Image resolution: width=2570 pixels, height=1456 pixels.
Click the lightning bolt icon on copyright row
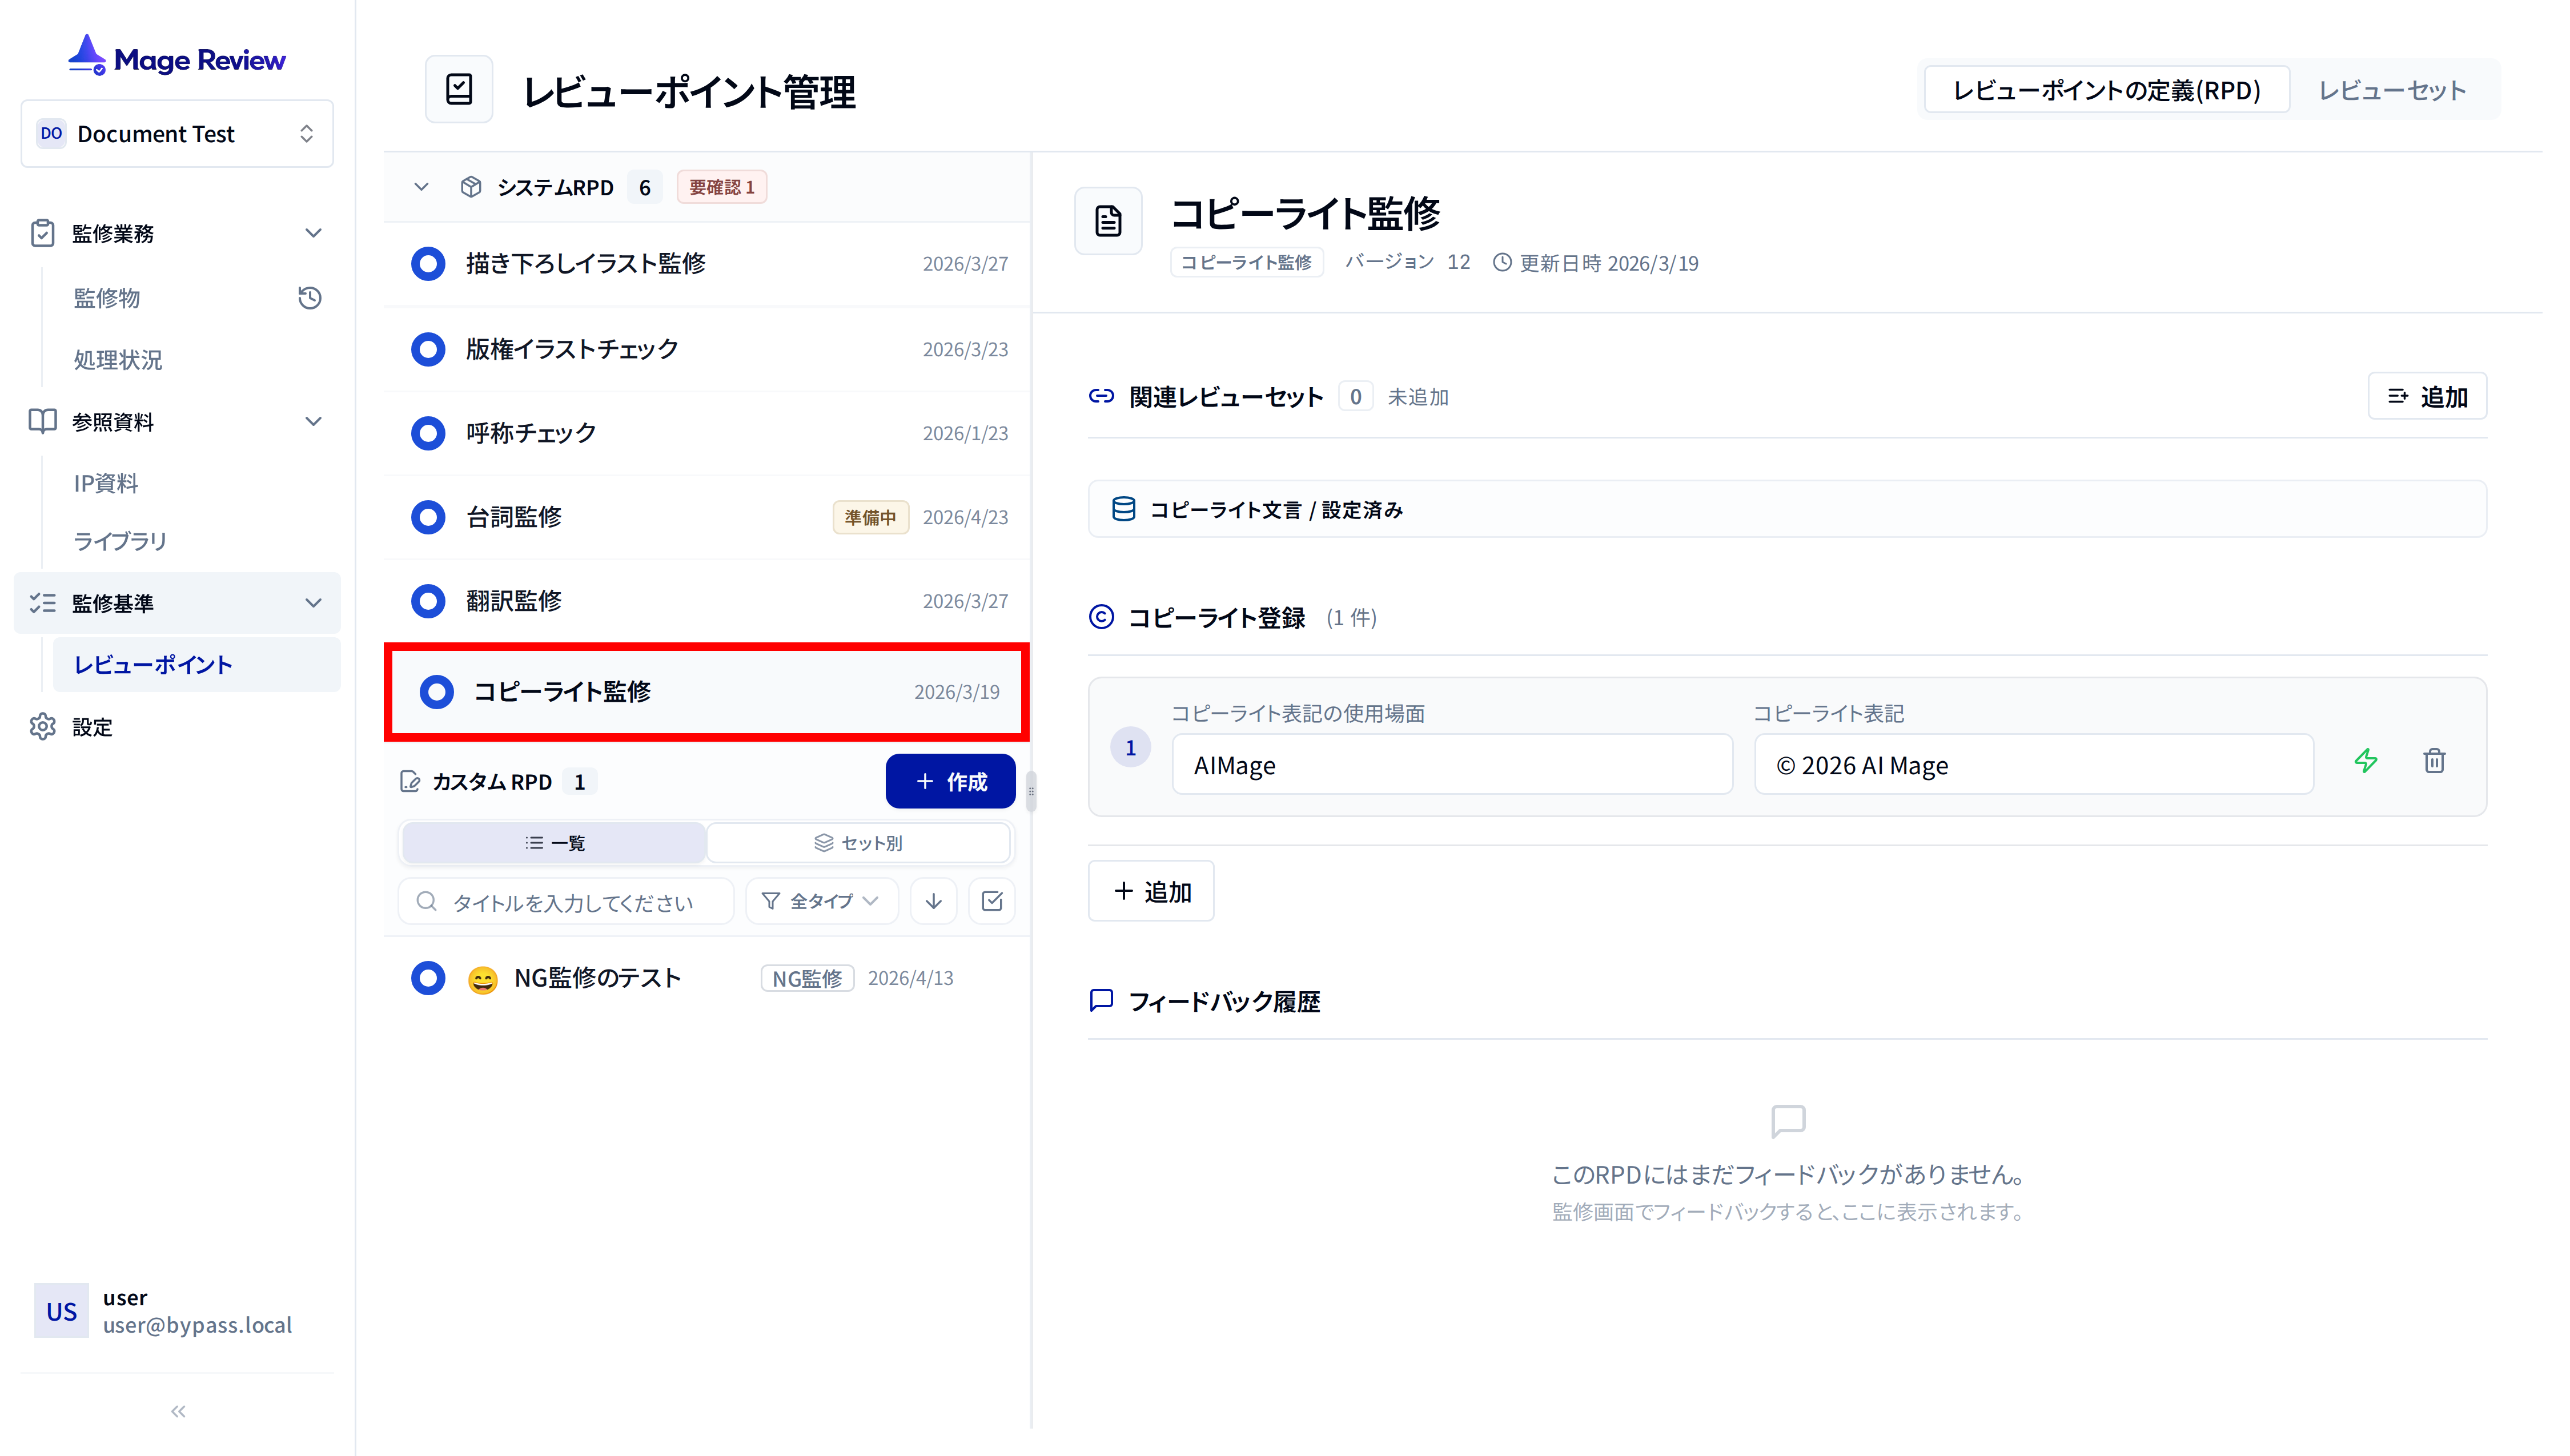pyautogui.click(x=2366, y=761)
